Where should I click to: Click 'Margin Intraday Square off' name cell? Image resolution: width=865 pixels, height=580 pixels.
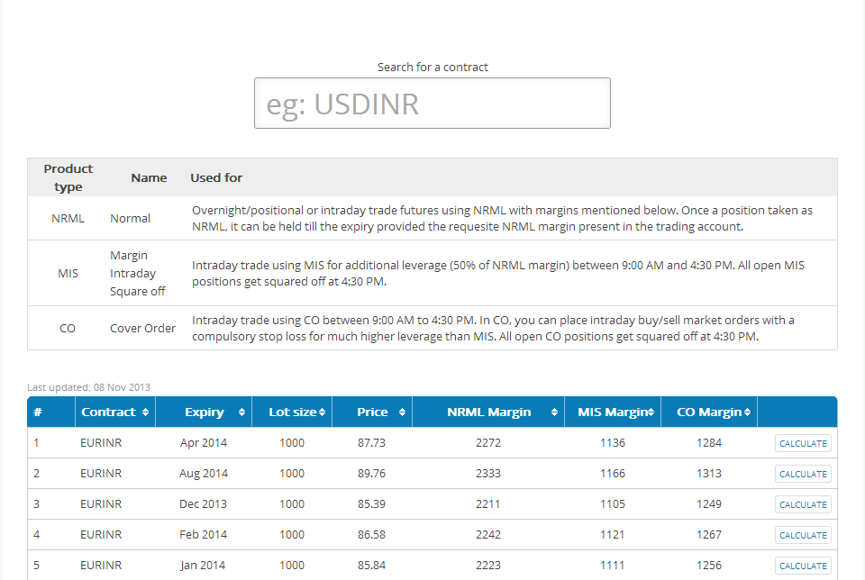point(137,273)
